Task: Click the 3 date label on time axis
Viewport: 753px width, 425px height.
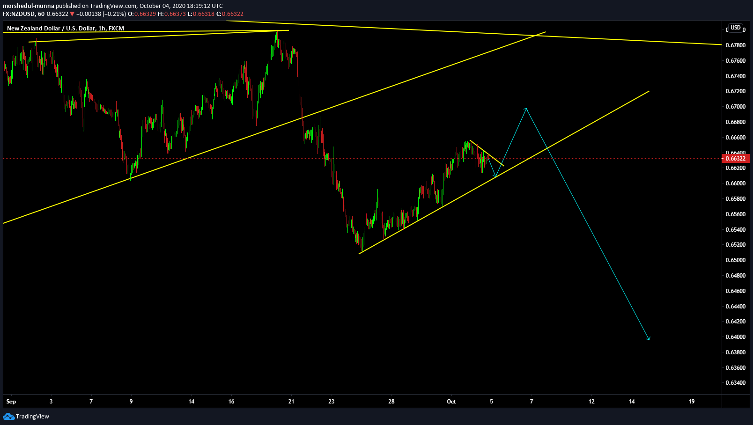Action: [51, 402]
